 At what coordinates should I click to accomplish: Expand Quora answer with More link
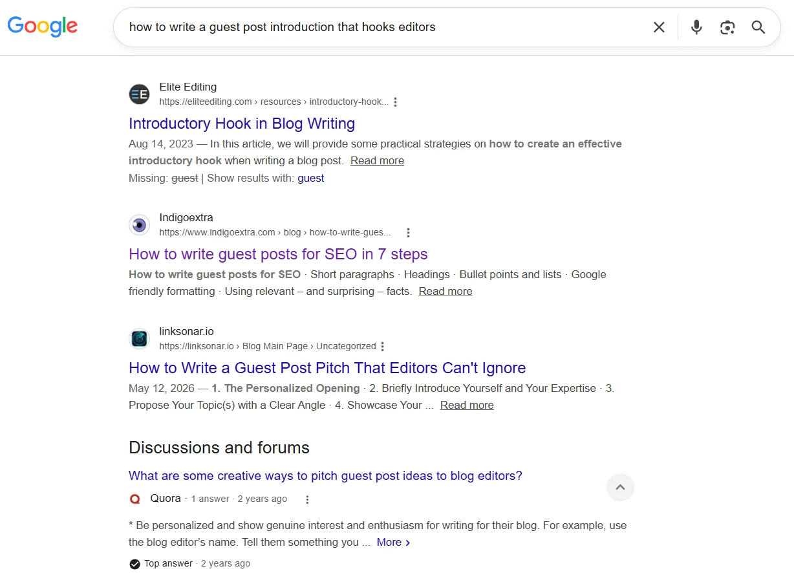tap(393, 542)
